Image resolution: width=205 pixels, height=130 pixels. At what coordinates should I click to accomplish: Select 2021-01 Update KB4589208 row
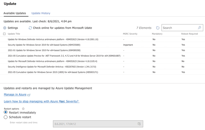(102, 50)
